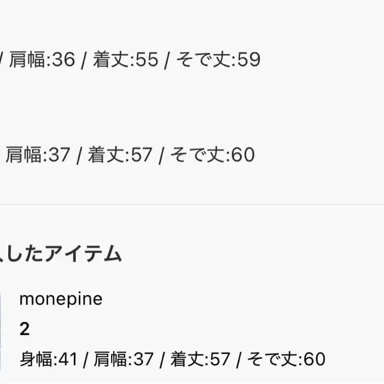
Task: Click 肩幅:37 in the middle size row
Action: (38, 155)
